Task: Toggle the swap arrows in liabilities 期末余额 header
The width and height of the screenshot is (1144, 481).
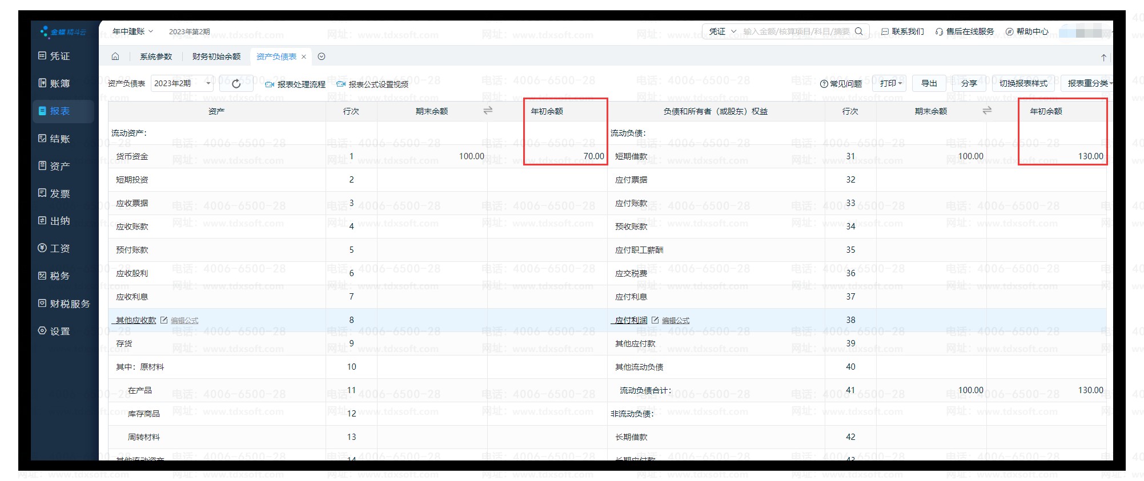Action: pyautogui.click(x=987, y=111)
